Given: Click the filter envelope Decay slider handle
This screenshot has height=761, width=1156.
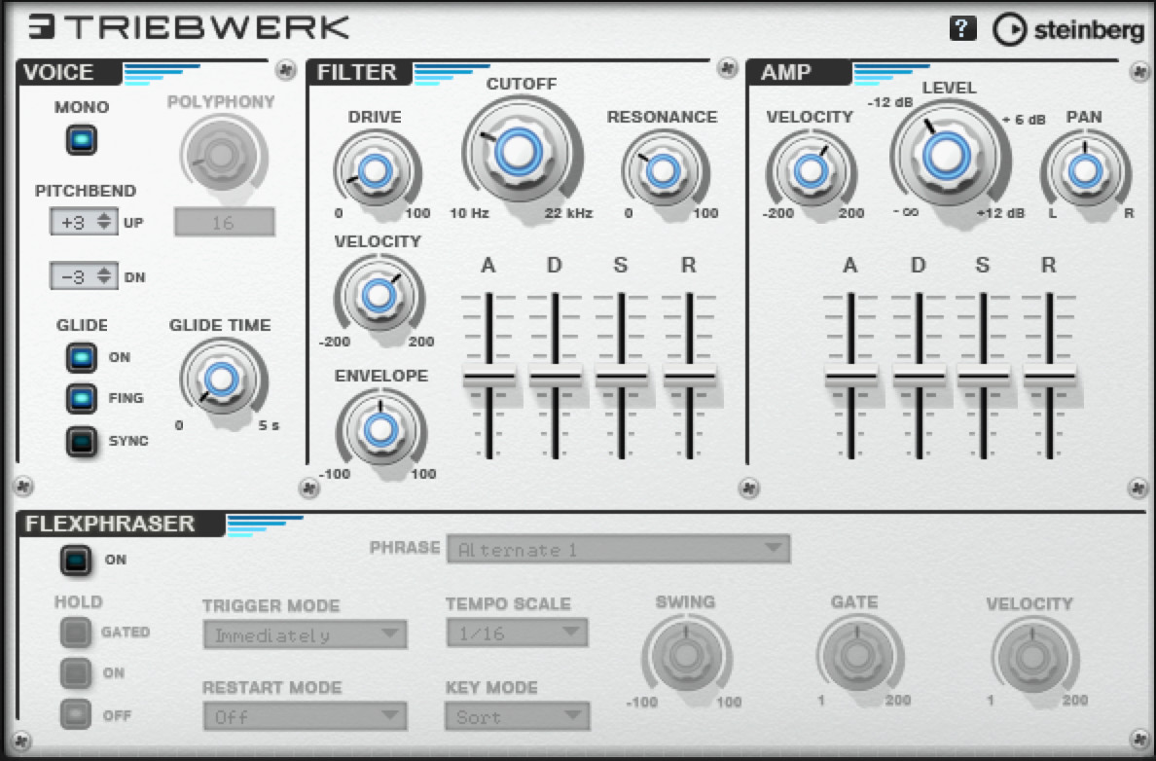Looking at the screenshot, I should [x=556, y=377].
